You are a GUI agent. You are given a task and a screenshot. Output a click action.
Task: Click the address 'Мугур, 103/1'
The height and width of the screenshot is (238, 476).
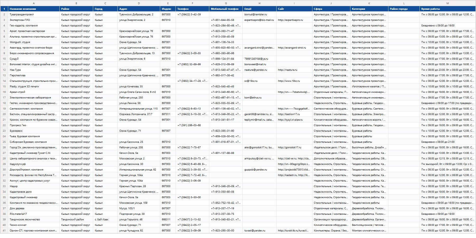point(139,208)
